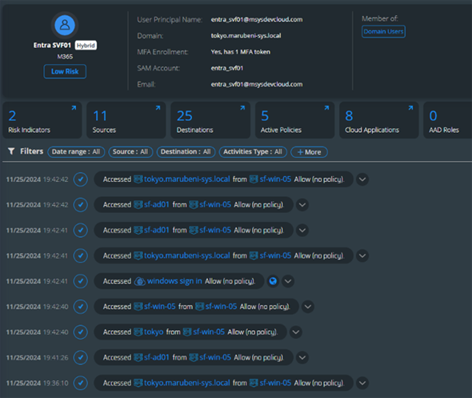The image size is (472, 398).
Task: Open Destination filter dropdown
Action: tap(186, 152)
